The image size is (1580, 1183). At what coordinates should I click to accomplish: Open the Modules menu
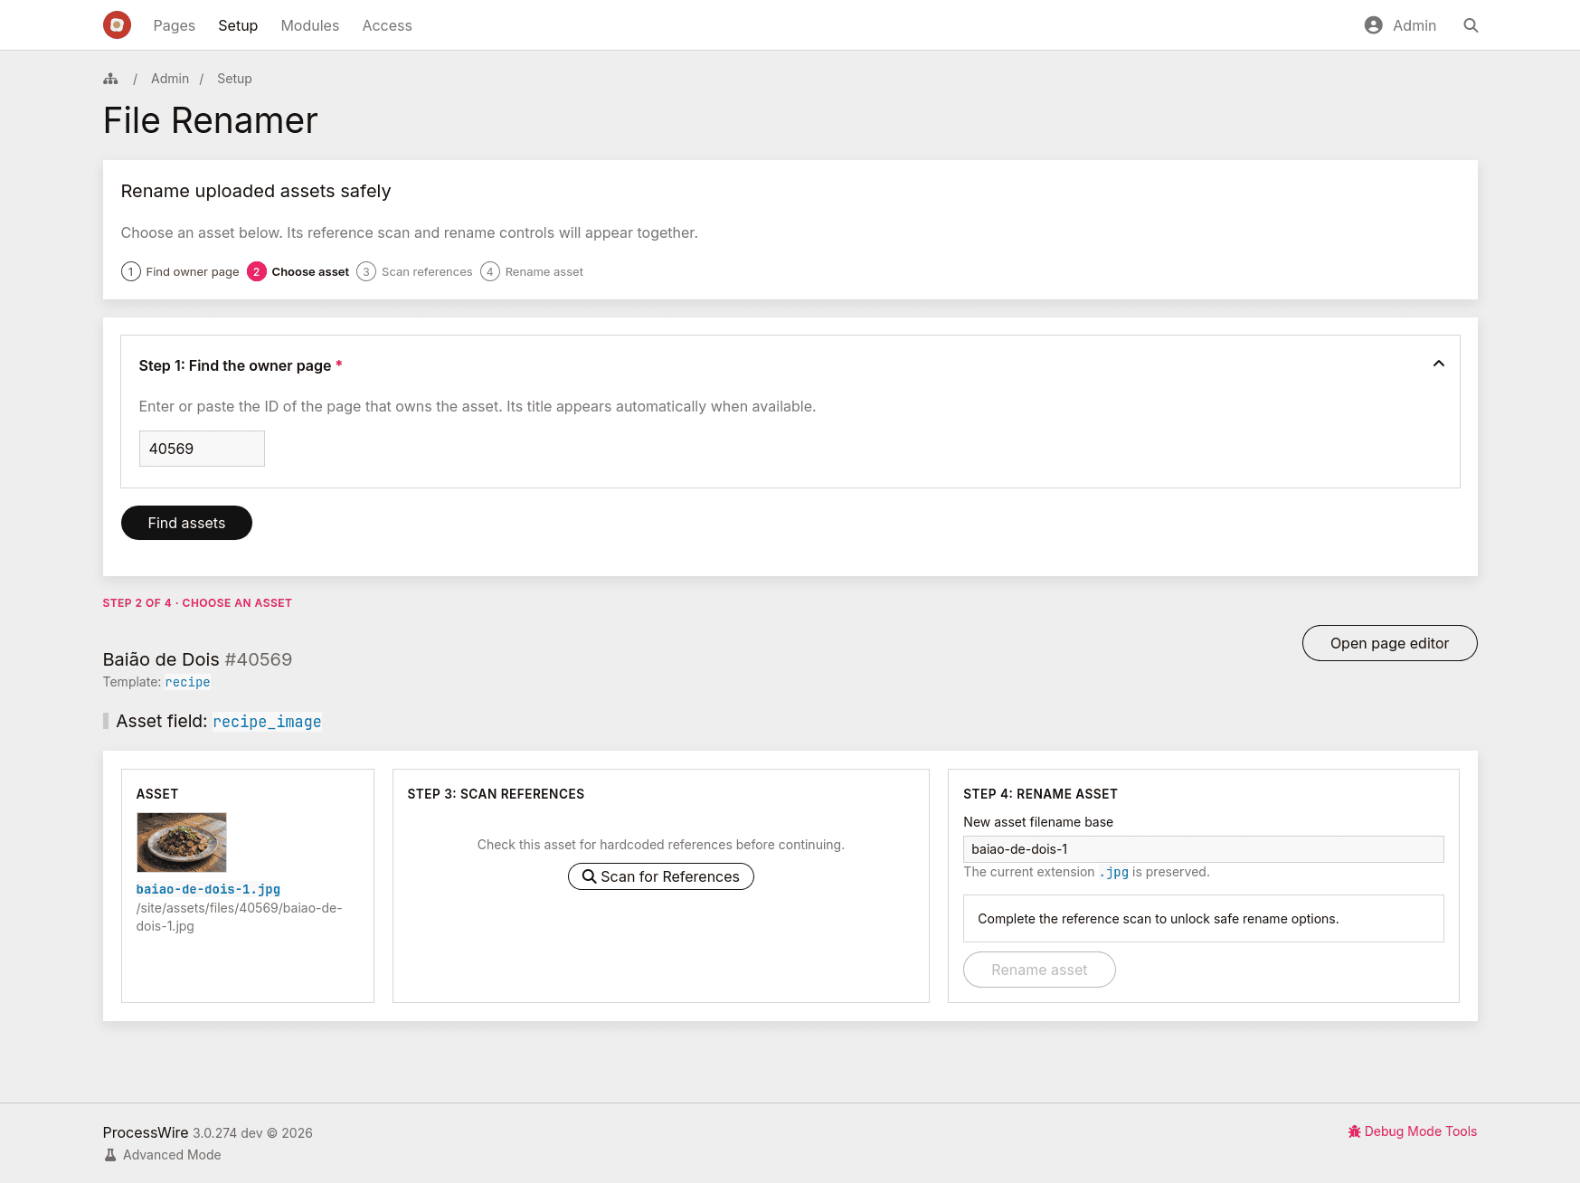[310, 25]
